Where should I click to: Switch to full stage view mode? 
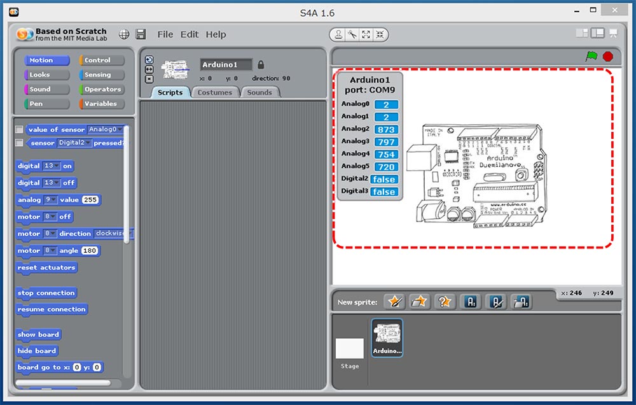pyautogui.click(x=597, y=33)
